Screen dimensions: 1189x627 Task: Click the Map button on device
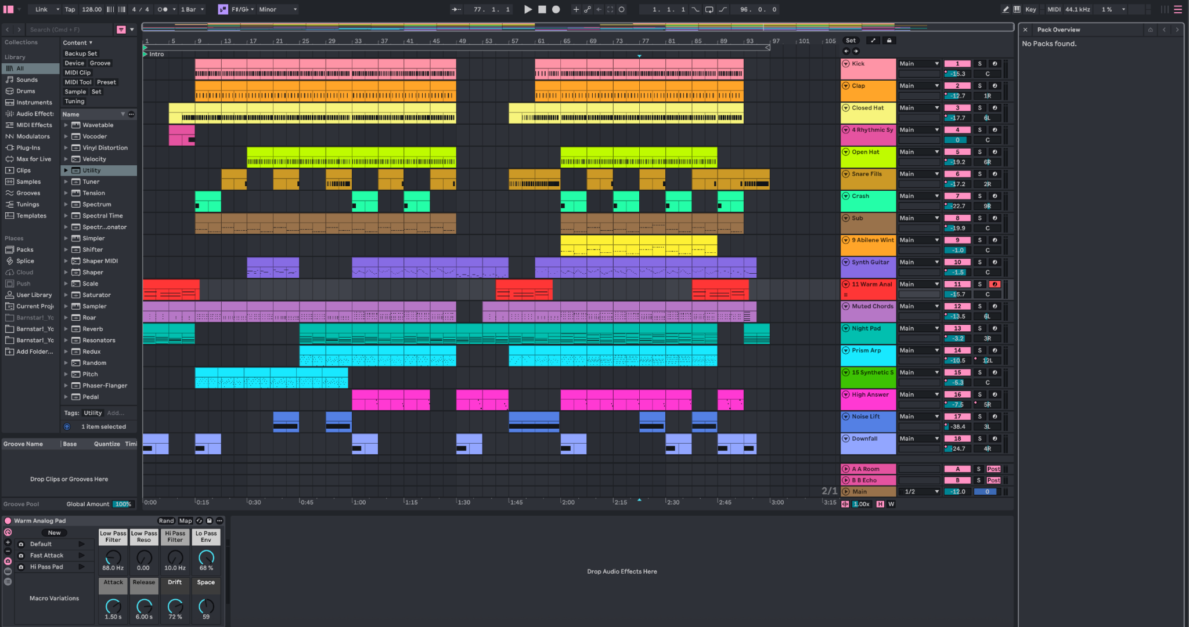click(185, 521)
